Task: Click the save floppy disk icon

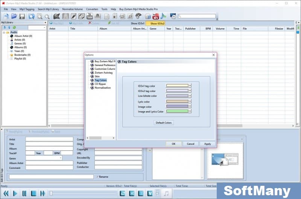Action: pyautogui.click(x=22, y=16)
